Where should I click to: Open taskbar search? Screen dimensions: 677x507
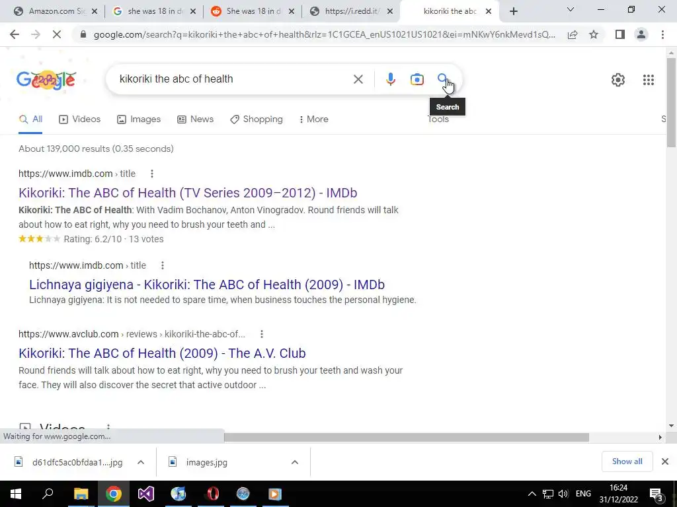48,494
